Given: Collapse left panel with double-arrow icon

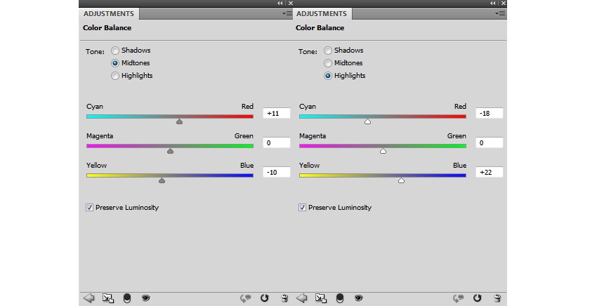Looking at the screenshot, I should [280, 3].
